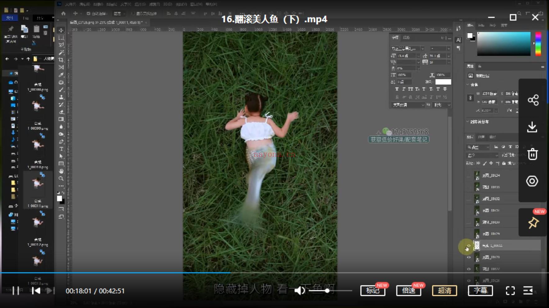Select the Eraser tool

pos(61,112)
